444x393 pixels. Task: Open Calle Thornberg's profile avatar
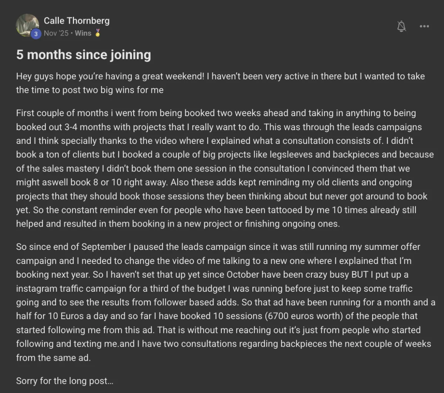tap(27, 26)
